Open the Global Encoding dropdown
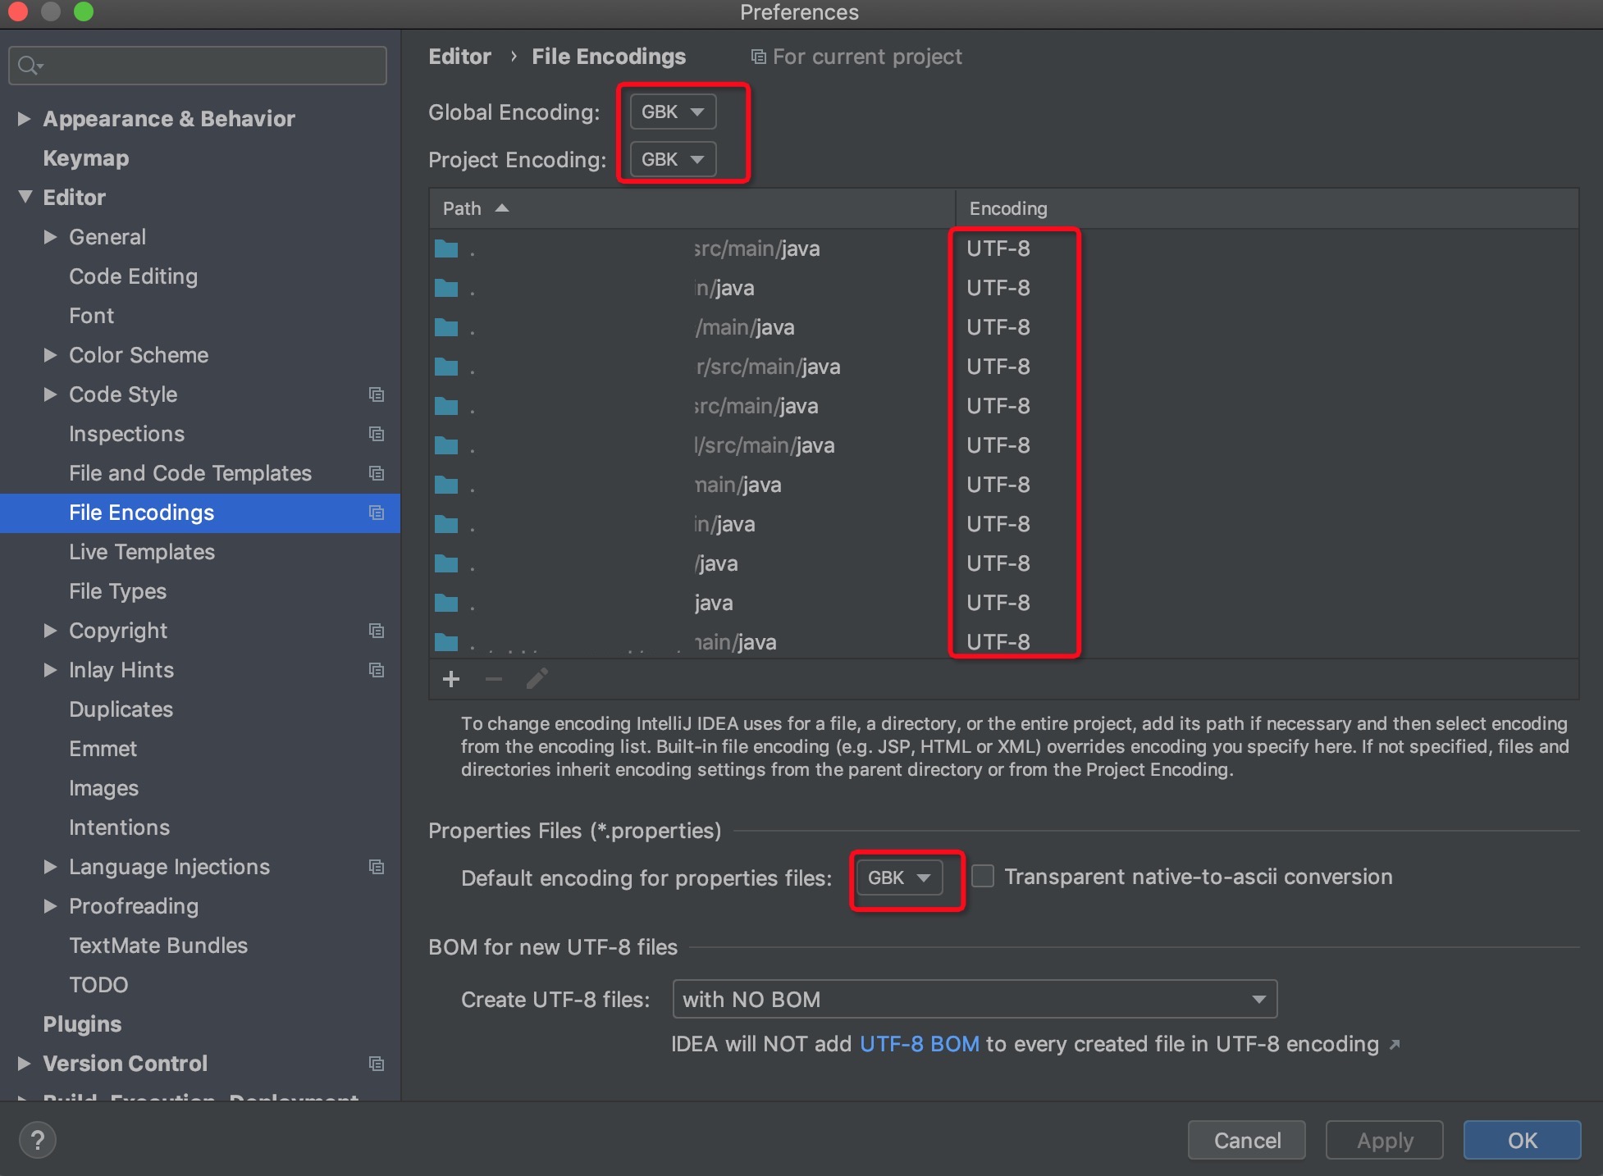Image resolution: width=1603 pixels, height=1176 pixels. coord(673,112)
